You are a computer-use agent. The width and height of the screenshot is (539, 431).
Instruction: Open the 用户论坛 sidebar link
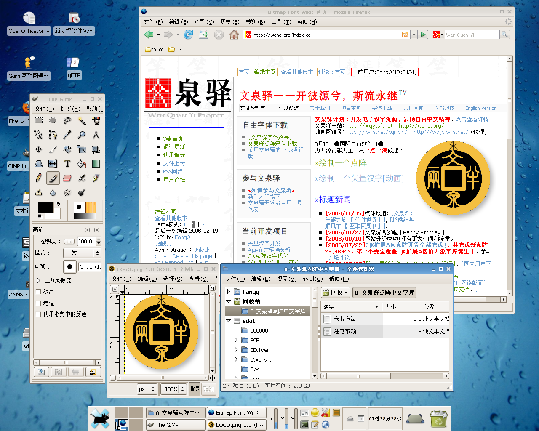tap(174, 180)
